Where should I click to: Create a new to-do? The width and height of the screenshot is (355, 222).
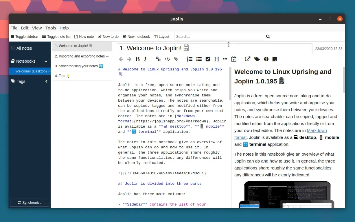click(108, 37)
